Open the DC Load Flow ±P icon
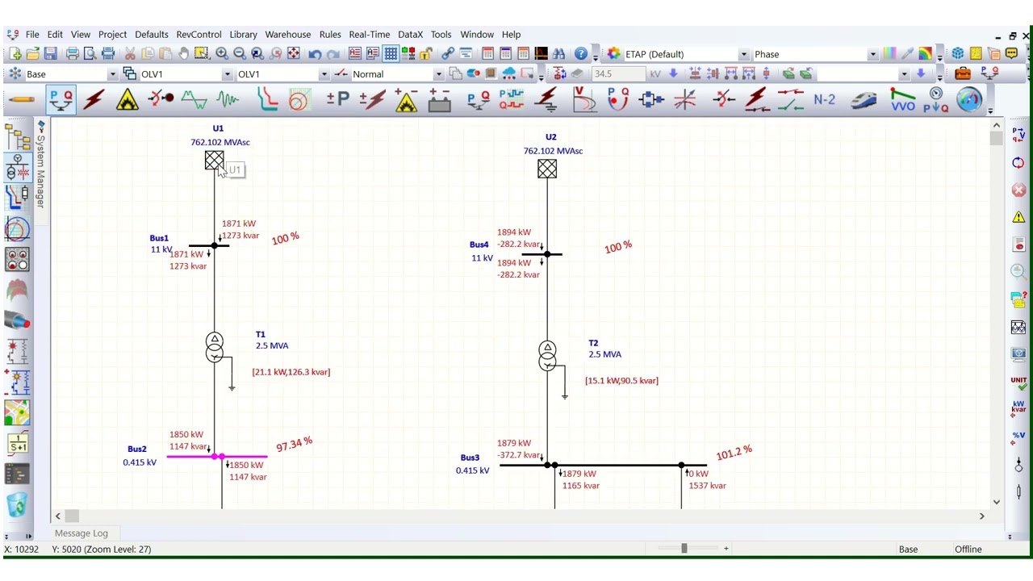The width and height of the screenshot is (1033, 581). click(x=338, y=100)
